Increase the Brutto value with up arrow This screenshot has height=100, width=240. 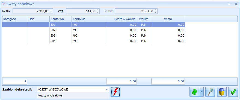coord(156,10)
